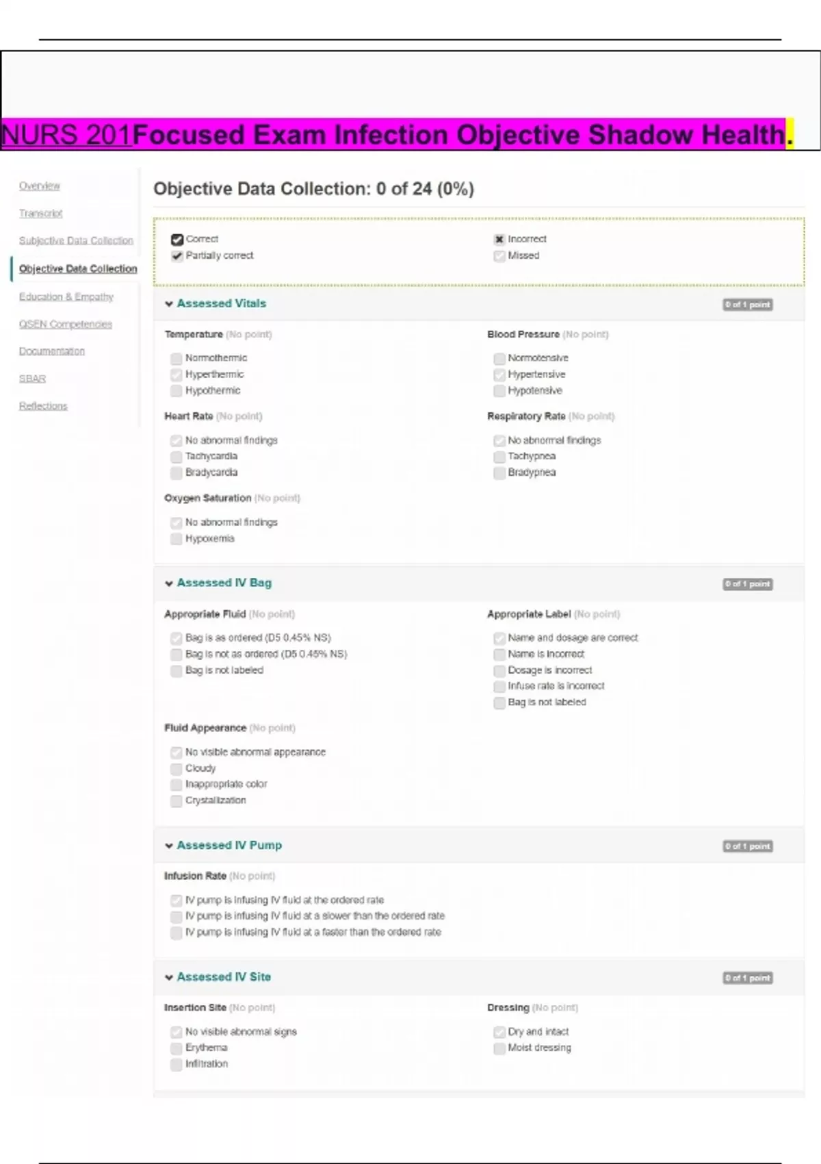Collapse the Assessed Vitals section chevron
Screen dimensions: 821x1164
tap(169, 304)
